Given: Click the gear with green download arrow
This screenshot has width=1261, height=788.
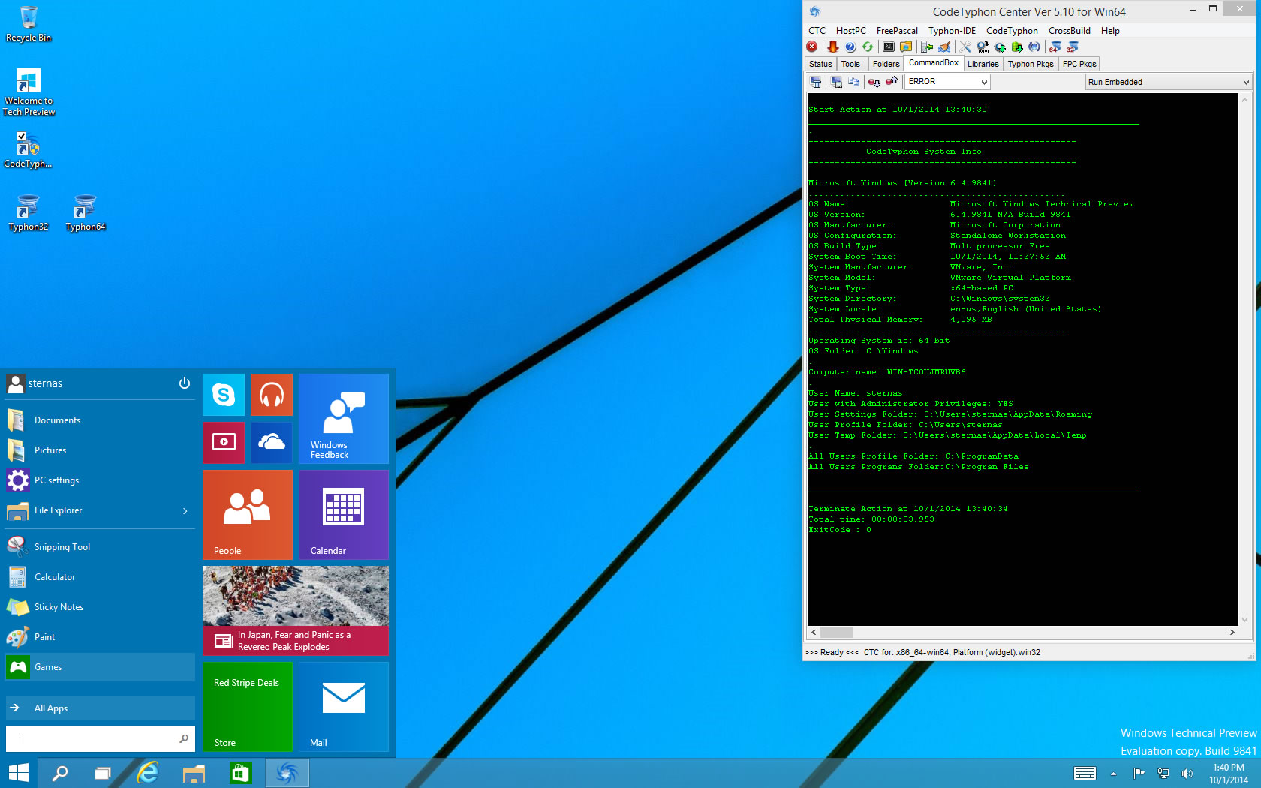Looking at the screenshot, I should coord(1000,47).
